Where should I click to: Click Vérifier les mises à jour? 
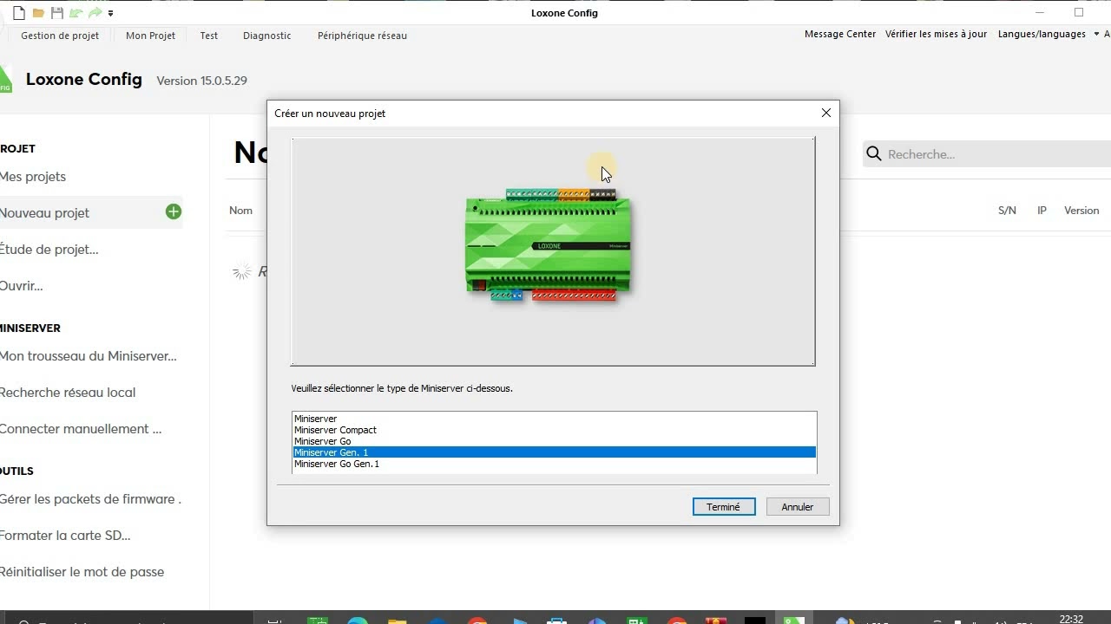936,35
